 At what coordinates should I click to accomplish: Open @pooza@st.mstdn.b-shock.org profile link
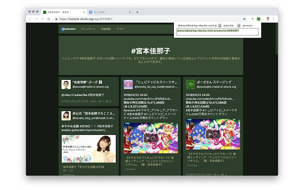[x=217, y=87]
